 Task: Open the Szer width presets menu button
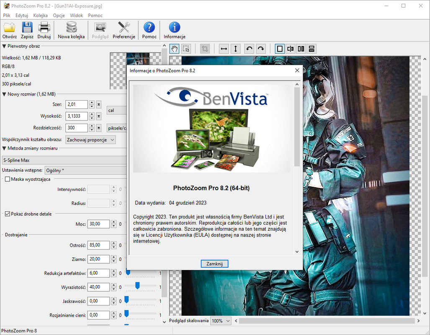coord(99,105)
